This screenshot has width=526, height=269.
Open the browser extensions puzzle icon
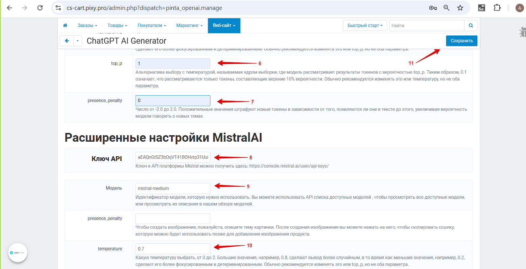pos(497,8)
